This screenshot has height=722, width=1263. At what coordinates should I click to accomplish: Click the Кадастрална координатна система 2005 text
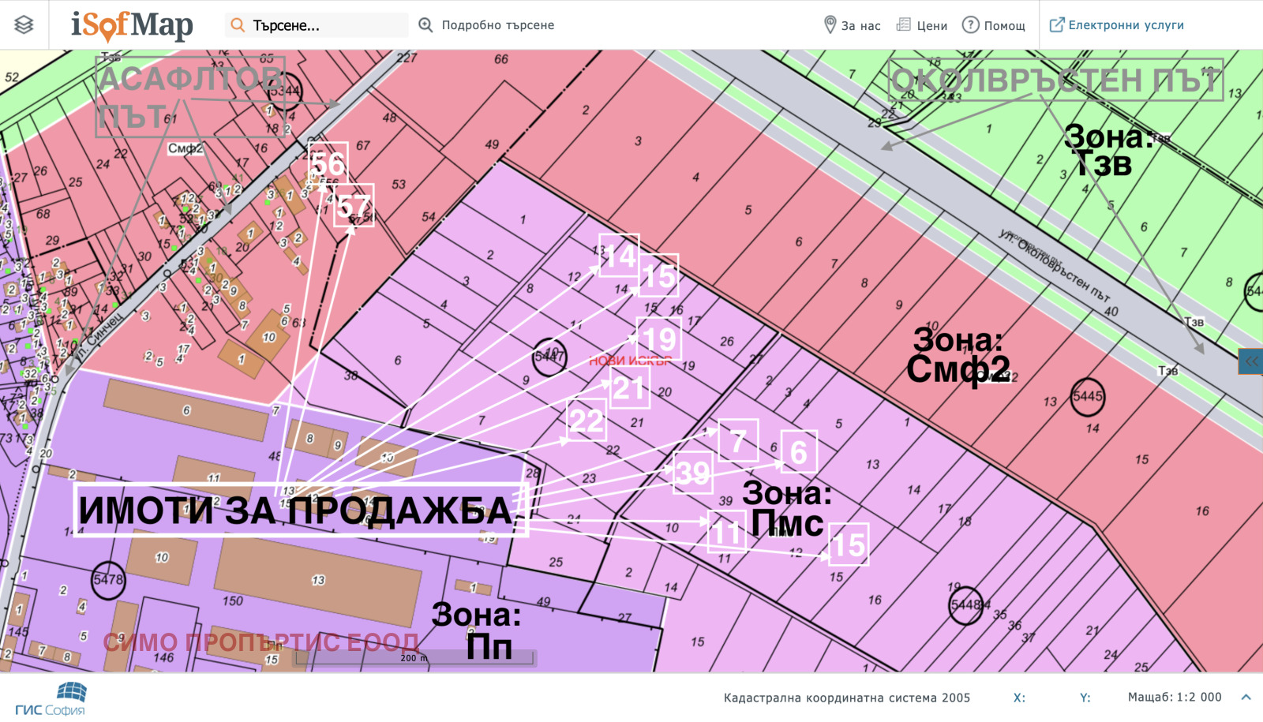tap(846, 698)
